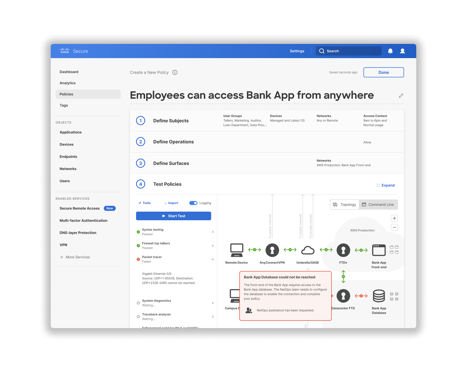The image size is (467, 372).
Task: Edit policy title with pencil icon
Action: [x=401, y=96]
